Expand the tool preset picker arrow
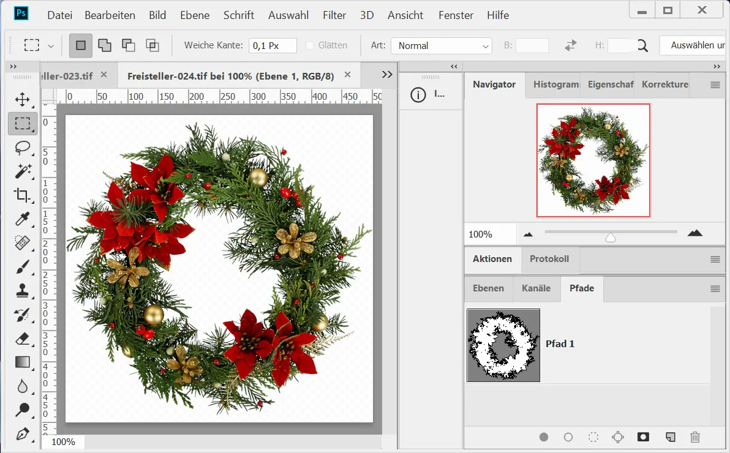The image size is (730, 453). pyautogui.click(x=51, y=45)
